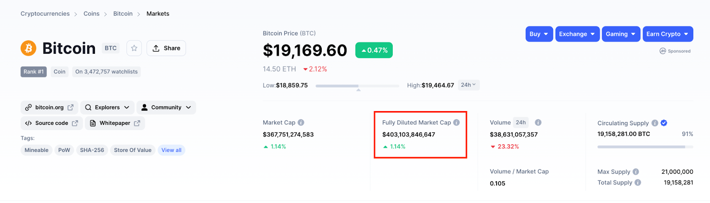The width and height of the screenshot is (710, 203).
Task: Click Market Cap info icon
Action: pos(301,123)
